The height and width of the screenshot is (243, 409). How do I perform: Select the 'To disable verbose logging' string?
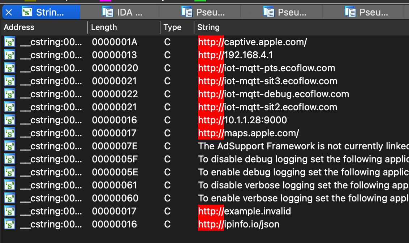tap(303, 185)
